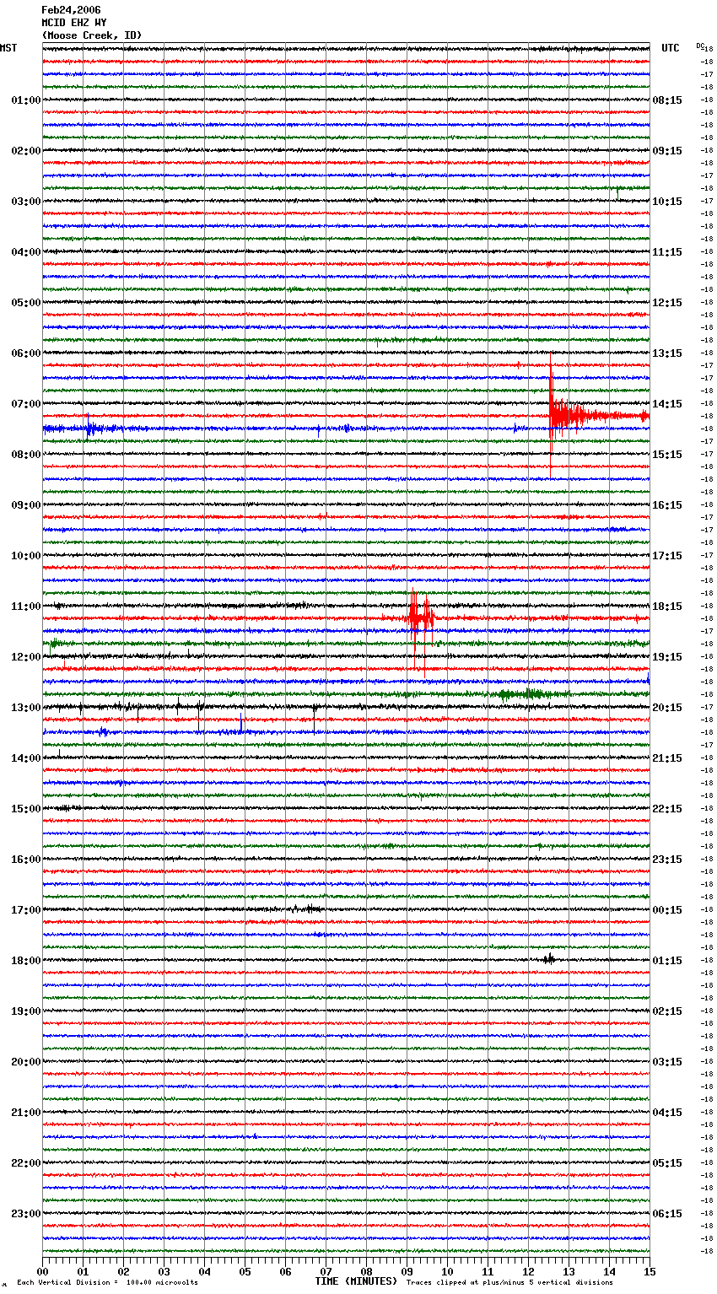Image resolution: width=717 pixels, height=1294 pixels.
Task: Click the 06:15 UTC time label
Action: point(667,1214)
